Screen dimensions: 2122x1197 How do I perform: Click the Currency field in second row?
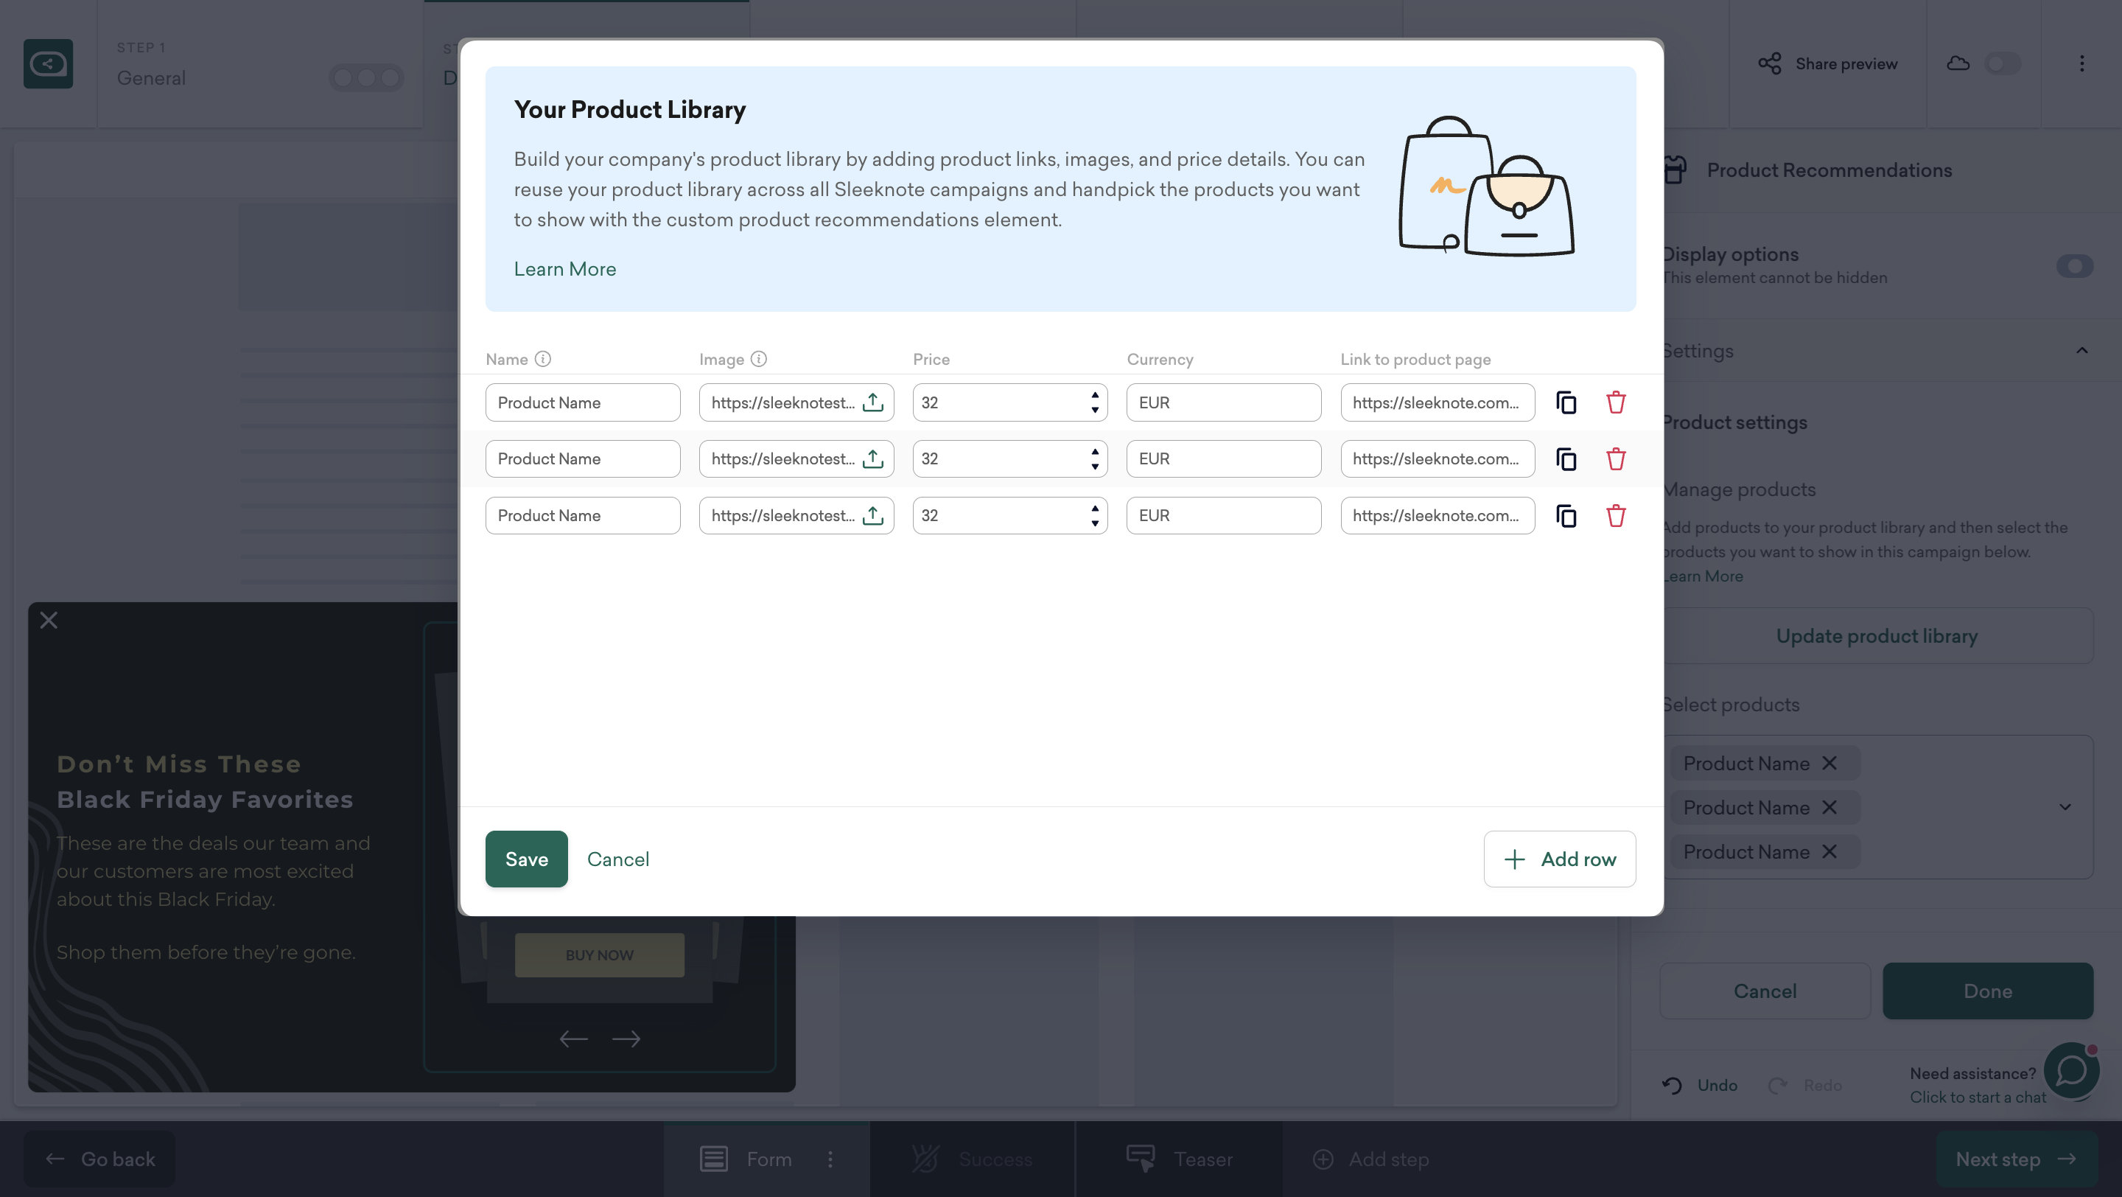[1223, 459]
